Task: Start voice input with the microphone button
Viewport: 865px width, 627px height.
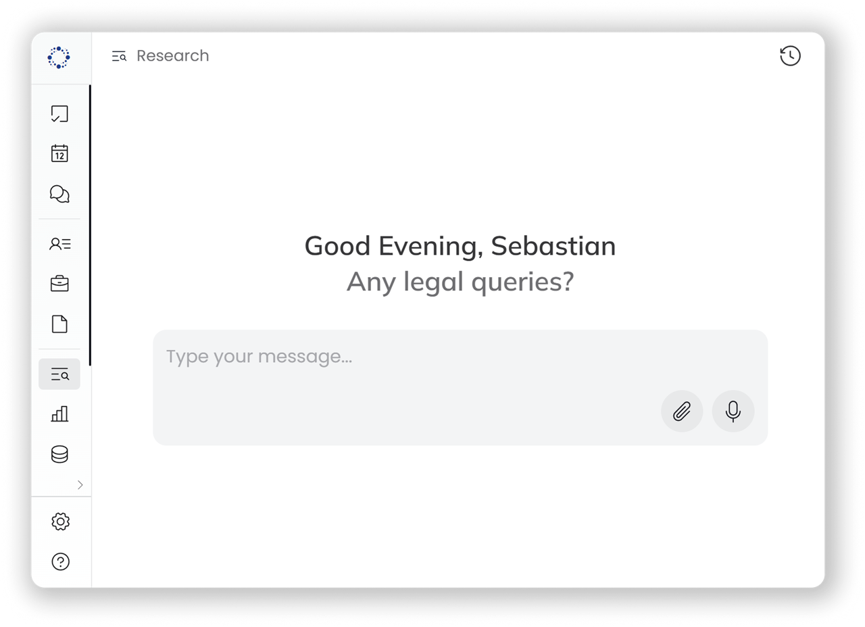Action: pos(733,411)
